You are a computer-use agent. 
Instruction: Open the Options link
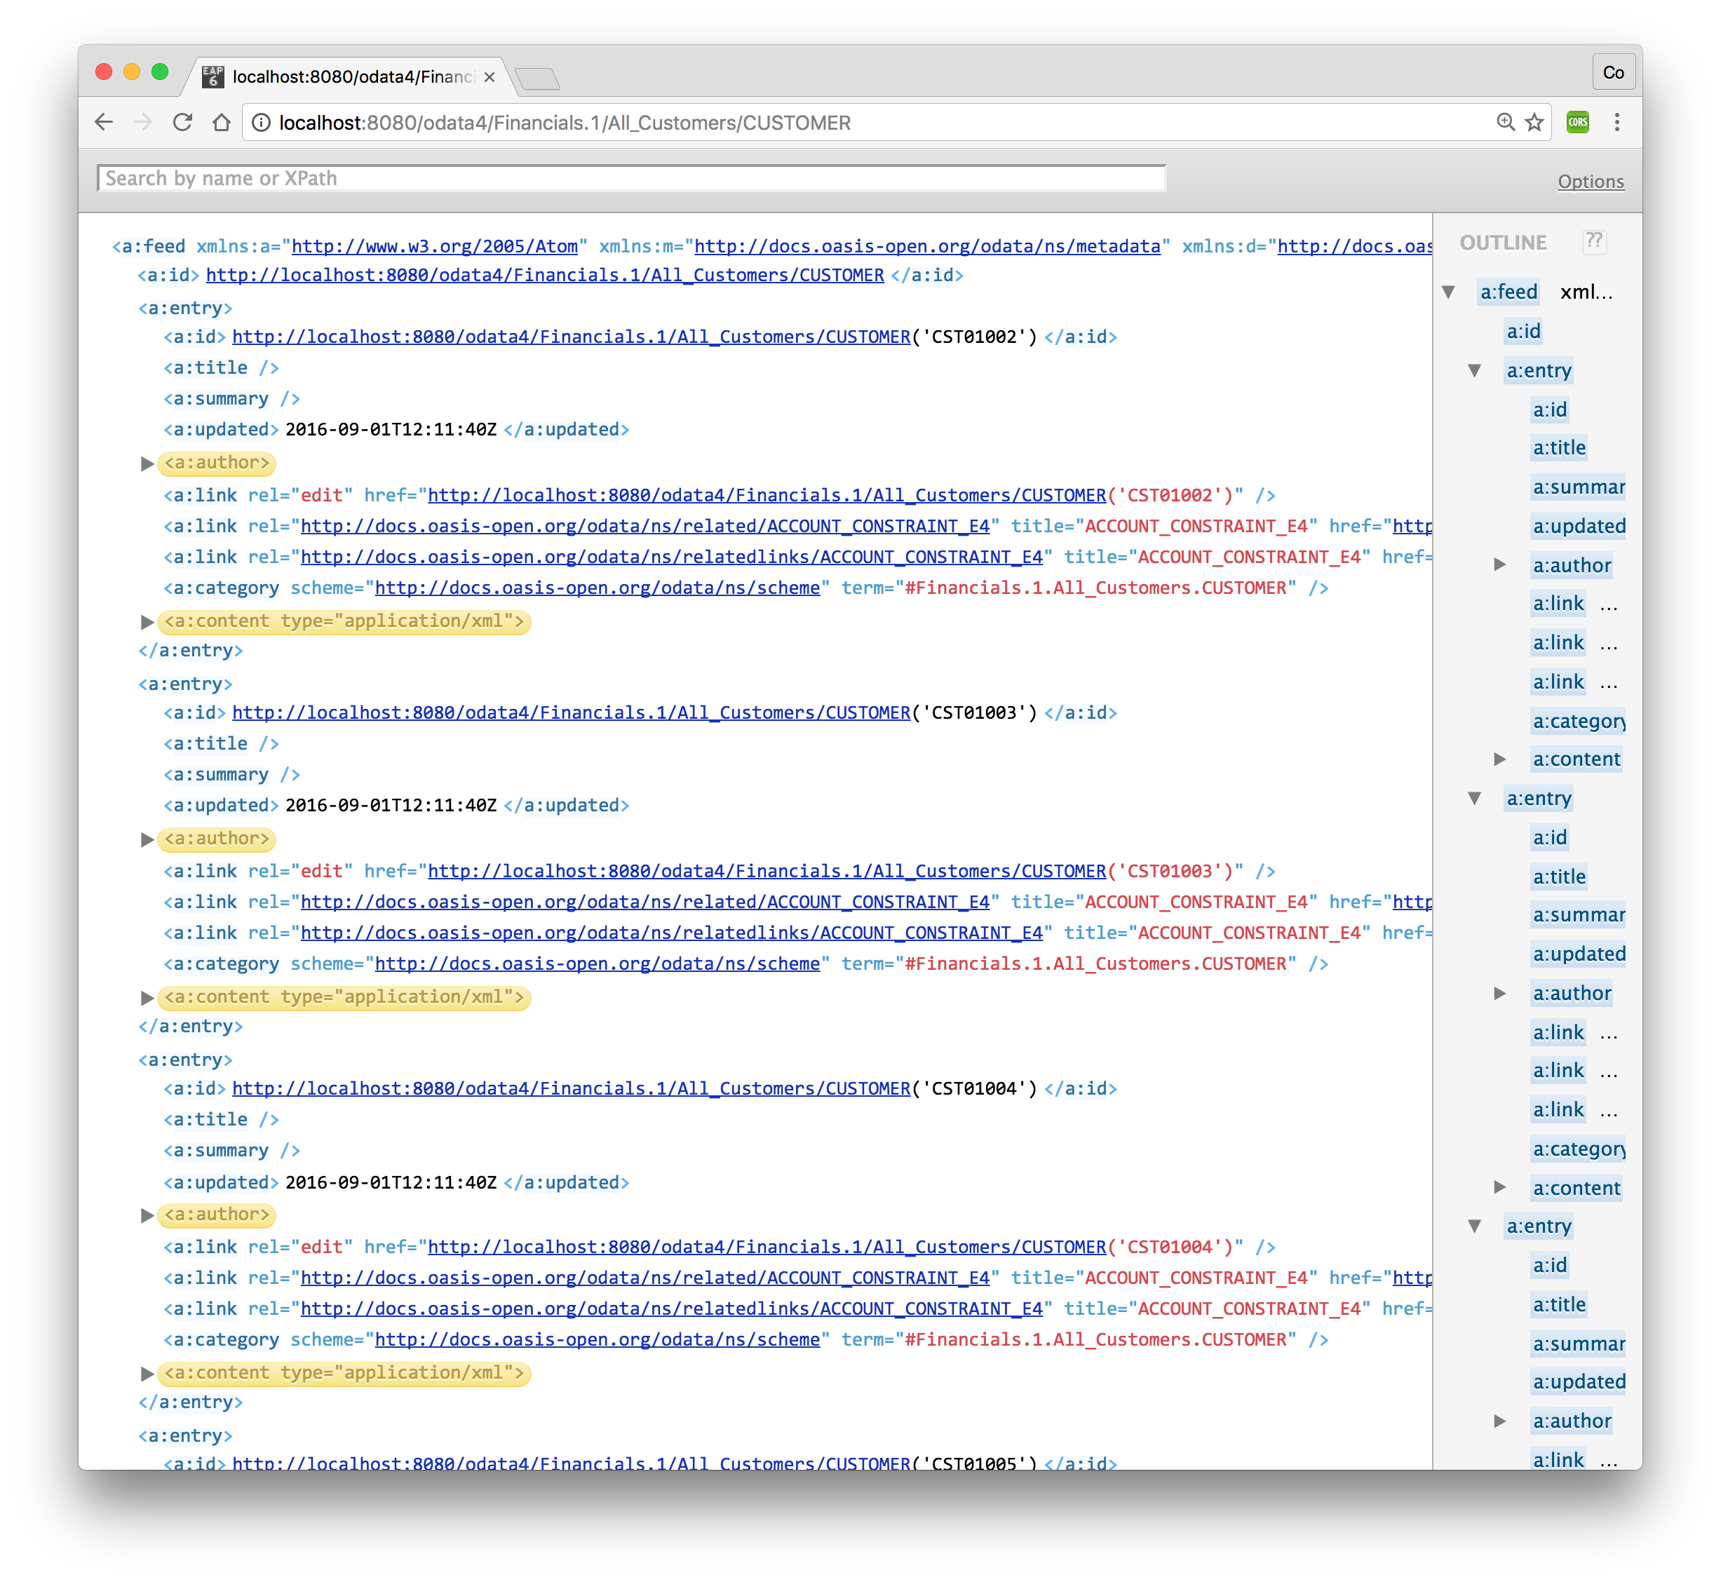1590,182
